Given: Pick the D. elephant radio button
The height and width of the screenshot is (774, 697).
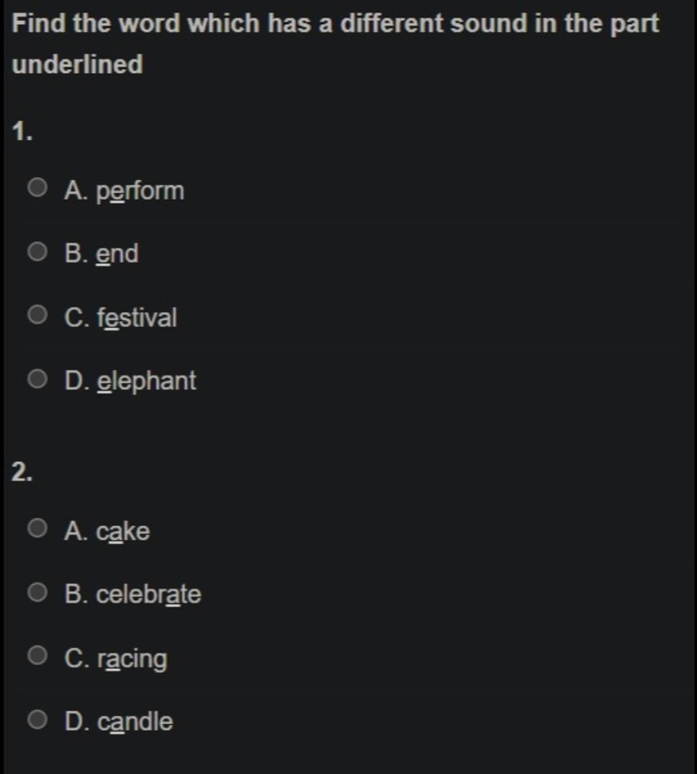Looking at the screenshot, I should pos(37,378).
